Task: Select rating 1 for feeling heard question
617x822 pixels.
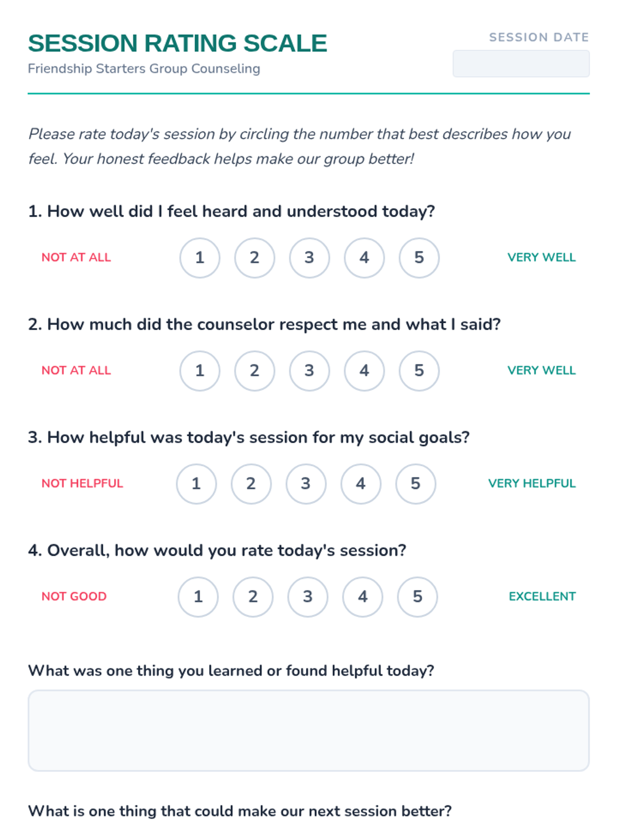Action: pos(199,257)
